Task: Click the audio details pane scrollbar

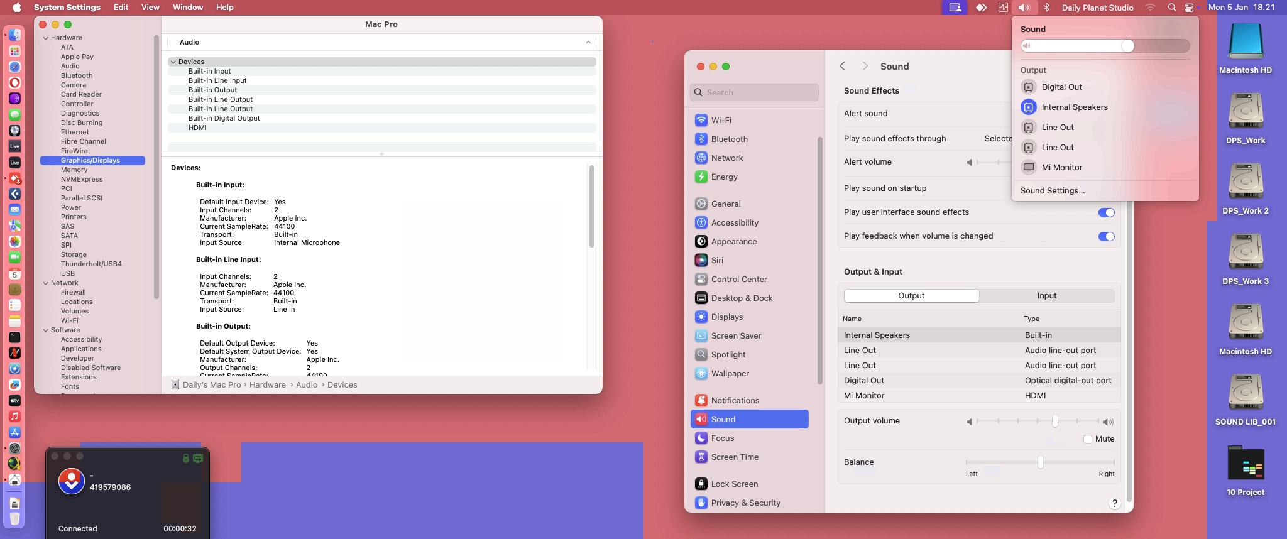Action: [x=592, y=206]
